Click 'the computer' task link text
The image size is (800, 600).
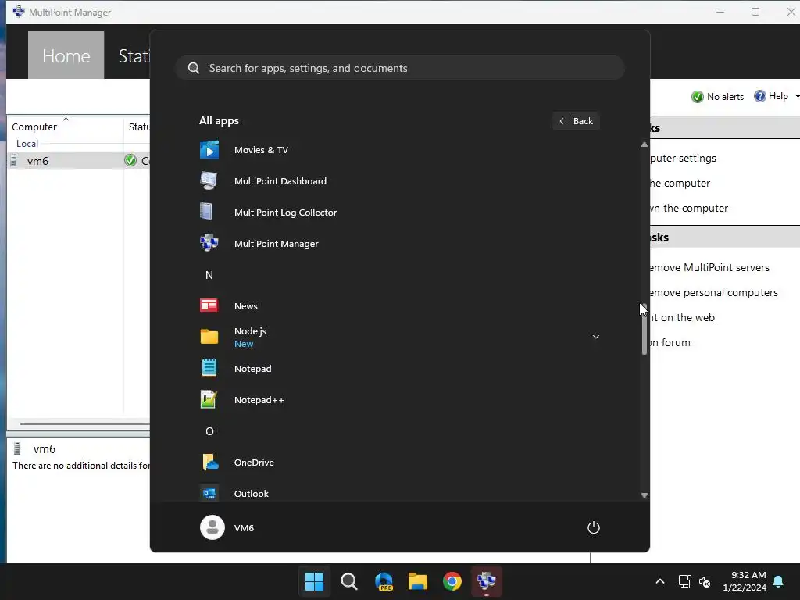tap(680, 183)
